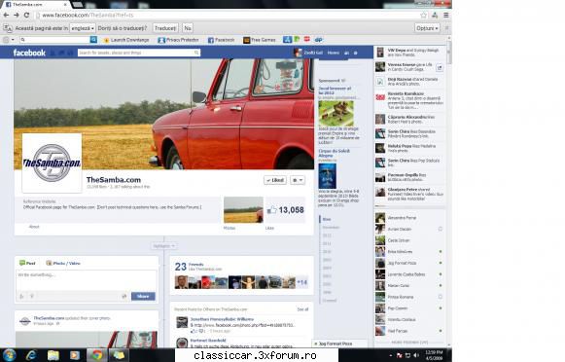
Task: Click the blue search icon in toolbar
Action: 93,40
